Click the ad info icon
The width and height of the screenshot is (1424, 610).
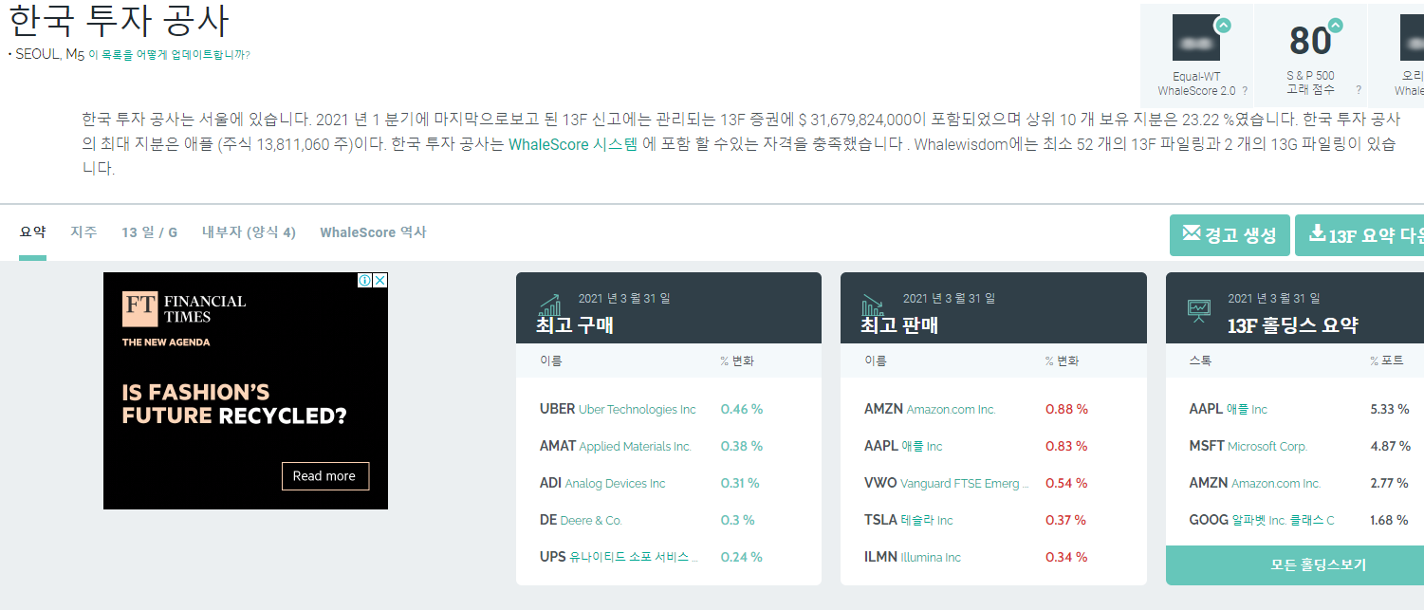[x=364, y=280]
